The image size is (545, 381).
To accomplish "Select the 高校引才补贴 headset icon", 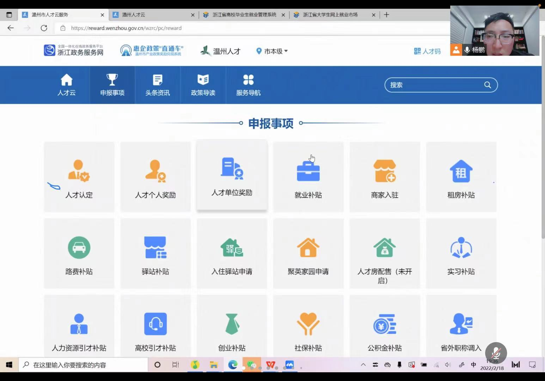I will pyautogui.click(x=155, y=324).
